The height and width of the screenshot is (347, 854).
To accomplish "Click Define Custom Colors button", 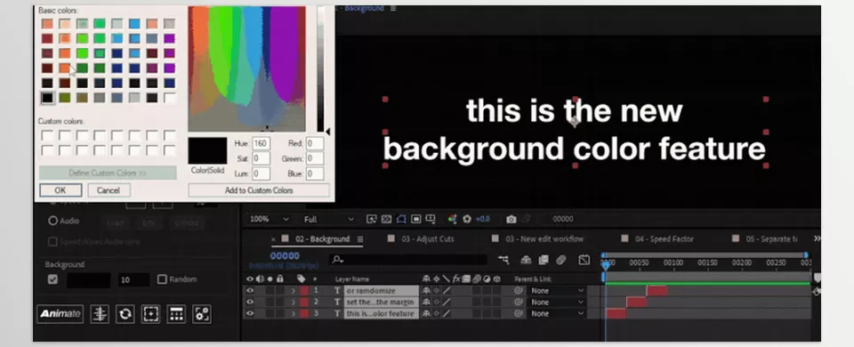I will pyautogui.click(x=108, y=173).
